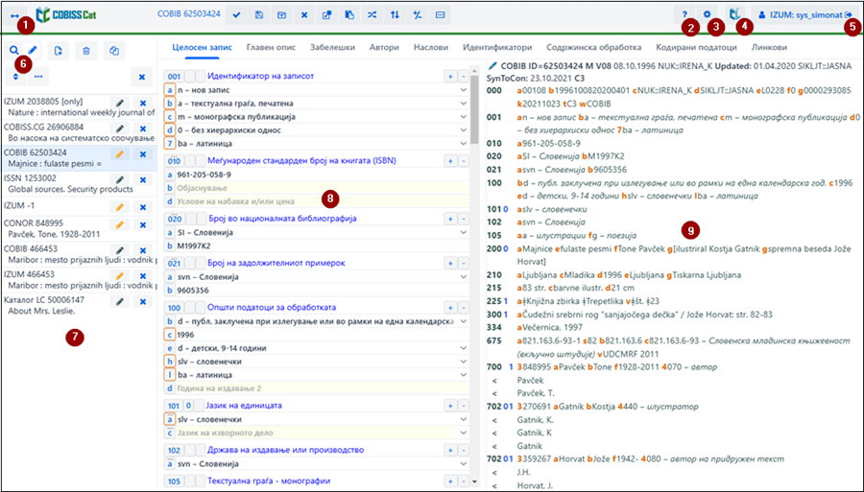Image resolution: width=864 pixels, height=492 pixels.
Task: Open the Забелешки tab
Action: coord(332,47)
